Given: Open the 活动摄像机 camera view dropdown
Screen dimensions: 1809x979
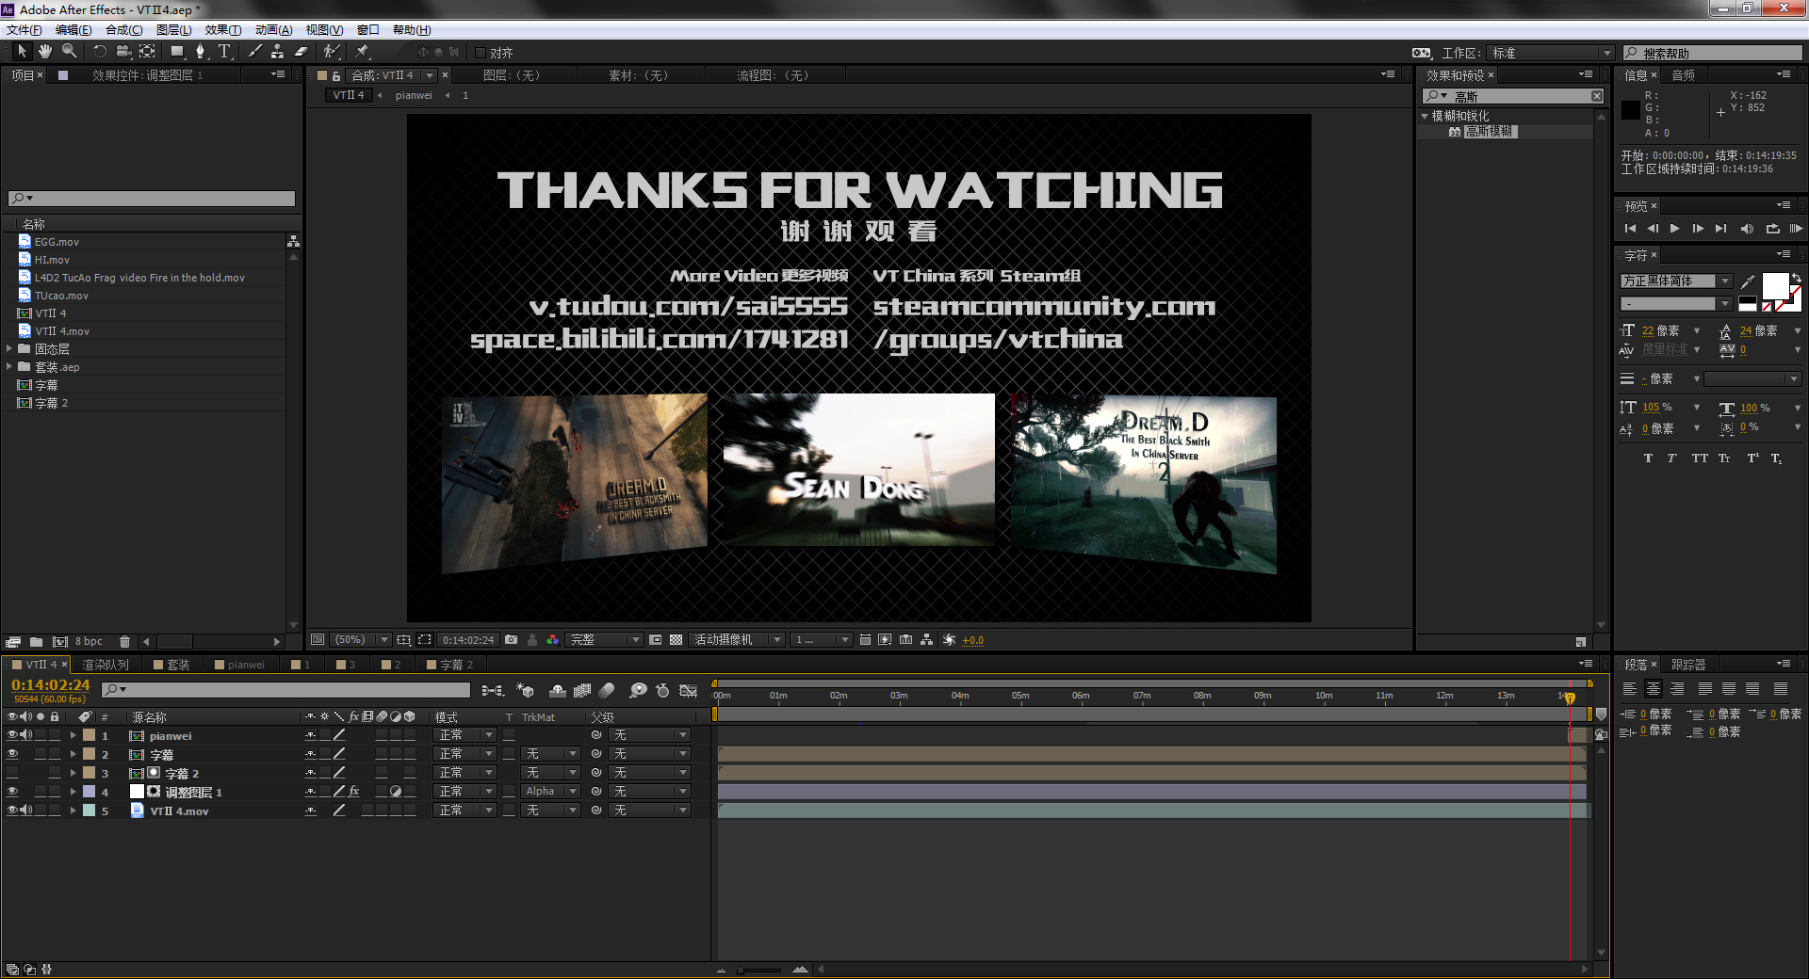Looking at the screenshot, I should 737,640.
